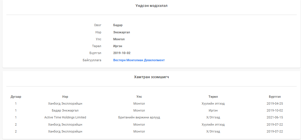301x140 pixels.
Task: Click Иргэн type in Бадар Энхжаргал table row
Action: point(213,110)
